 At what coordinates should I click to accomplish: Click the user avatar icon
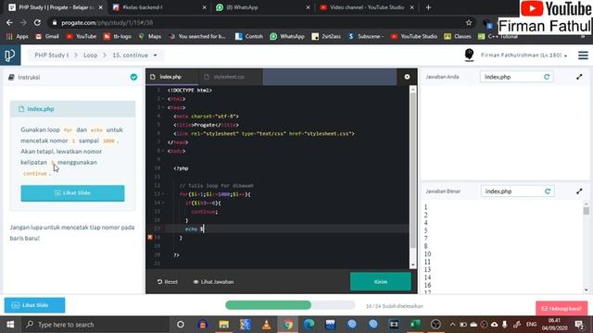469,55
